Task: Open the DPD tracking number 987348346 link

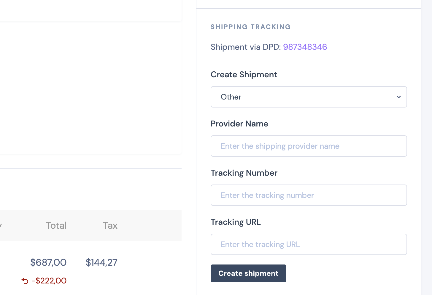Action: [305, 47]
